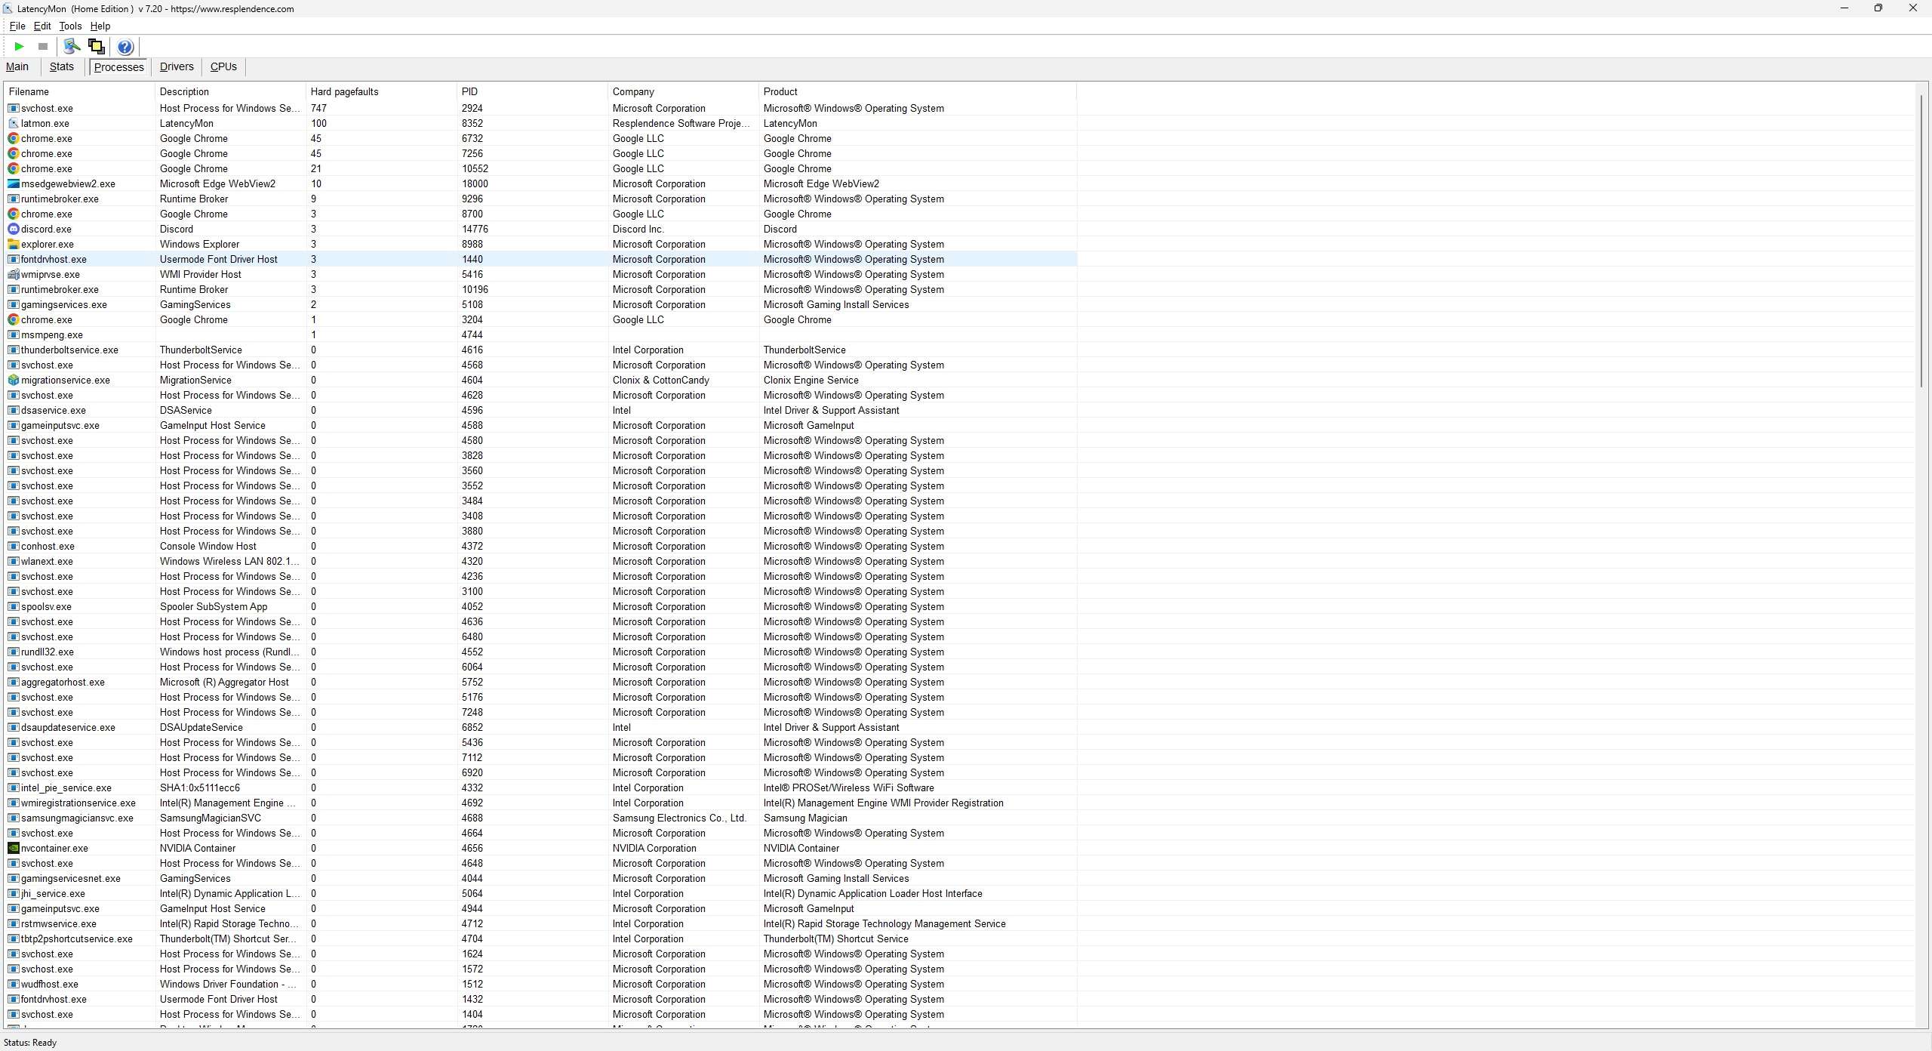Select the tbtp2pshortcutservice.exe filename
The image size is (1932, 1051).
(x=77, y=939)
